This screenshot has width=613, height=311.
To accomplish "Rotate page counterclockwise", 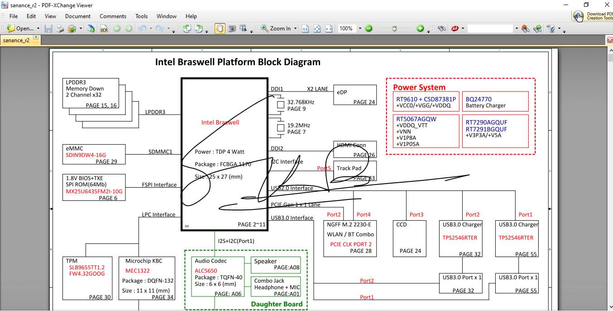I will click(x=187, y=28).
